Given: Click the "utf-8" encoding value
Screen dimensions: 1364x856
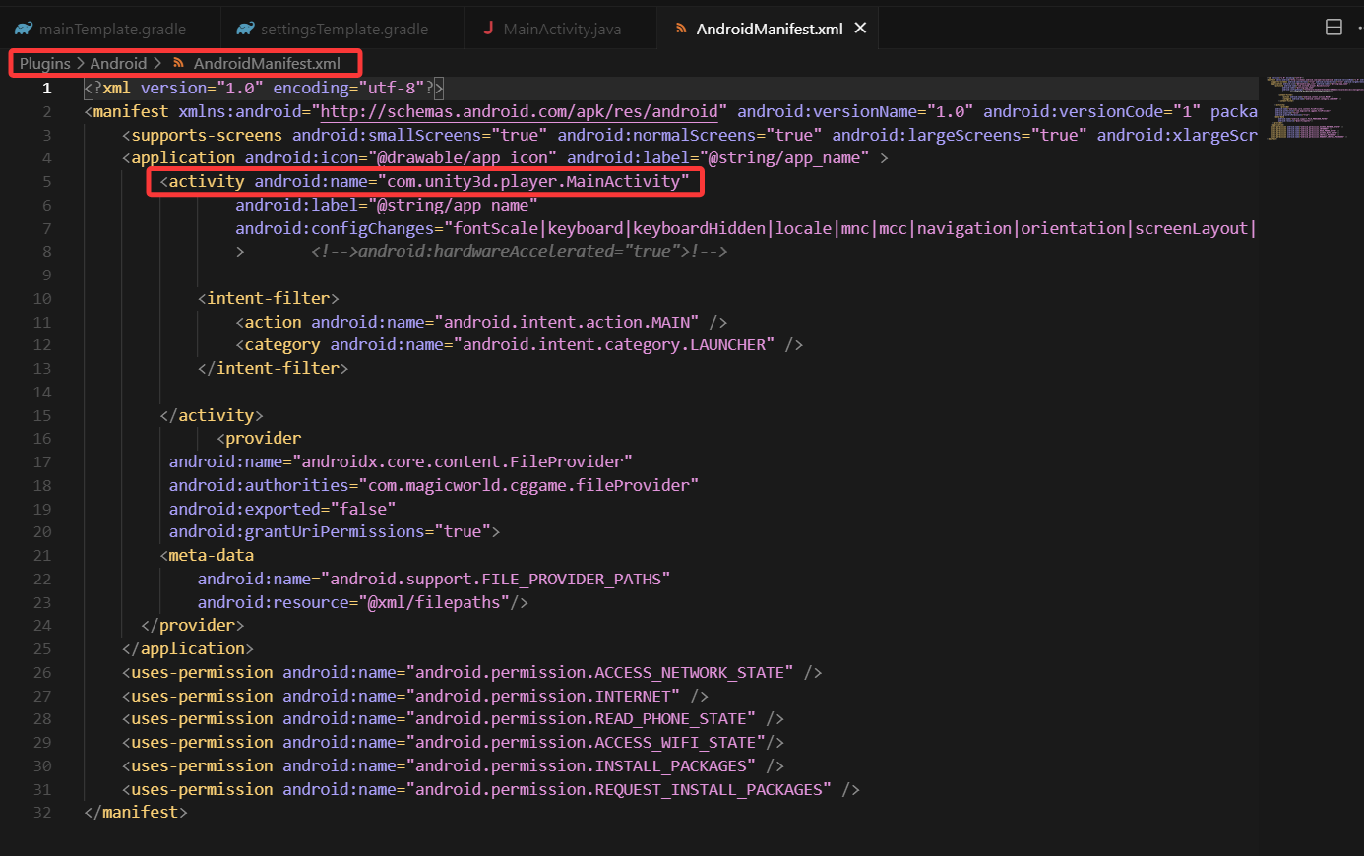Looking at the screenshot, I should tap(392, 88).
